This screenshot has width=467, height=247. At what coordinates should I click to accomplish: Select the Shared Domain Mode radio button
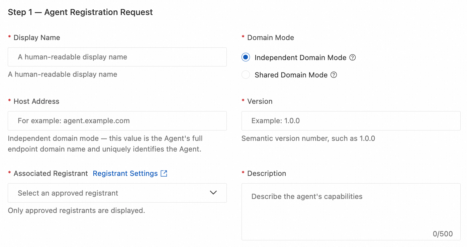pos(246,75)
